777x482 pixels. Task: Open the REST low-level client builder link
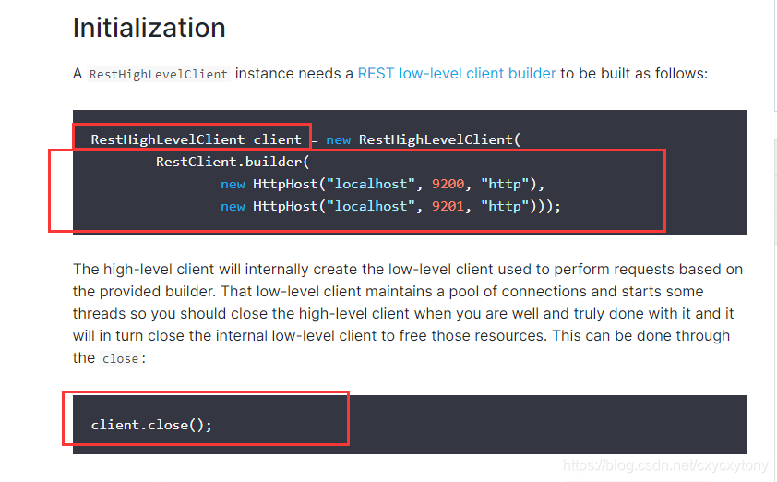click(x=457, y=73)
